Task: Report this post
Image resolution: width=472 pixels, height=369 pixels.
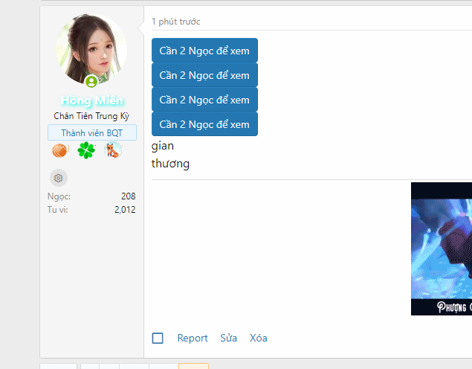Action: pos(193,338)
